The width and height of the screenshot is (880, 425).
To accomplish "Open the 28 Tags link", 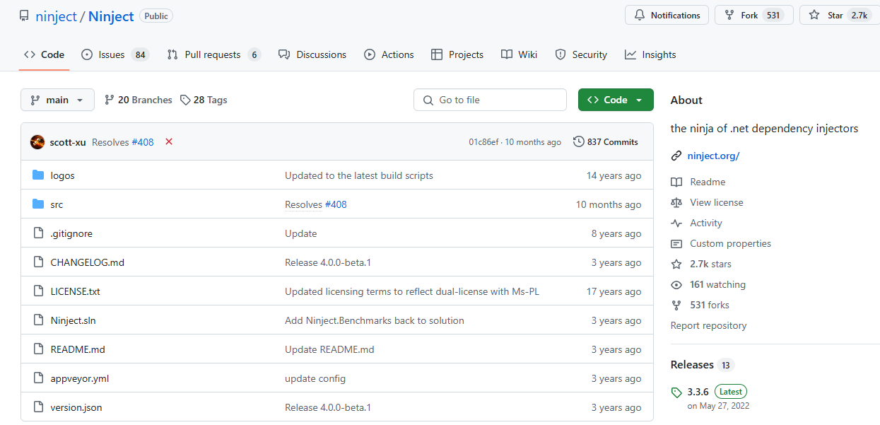I will (204, 100).
